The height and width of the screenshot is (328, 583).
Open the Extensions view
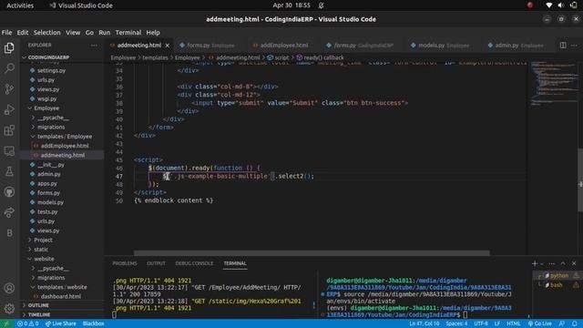point(9,130)
